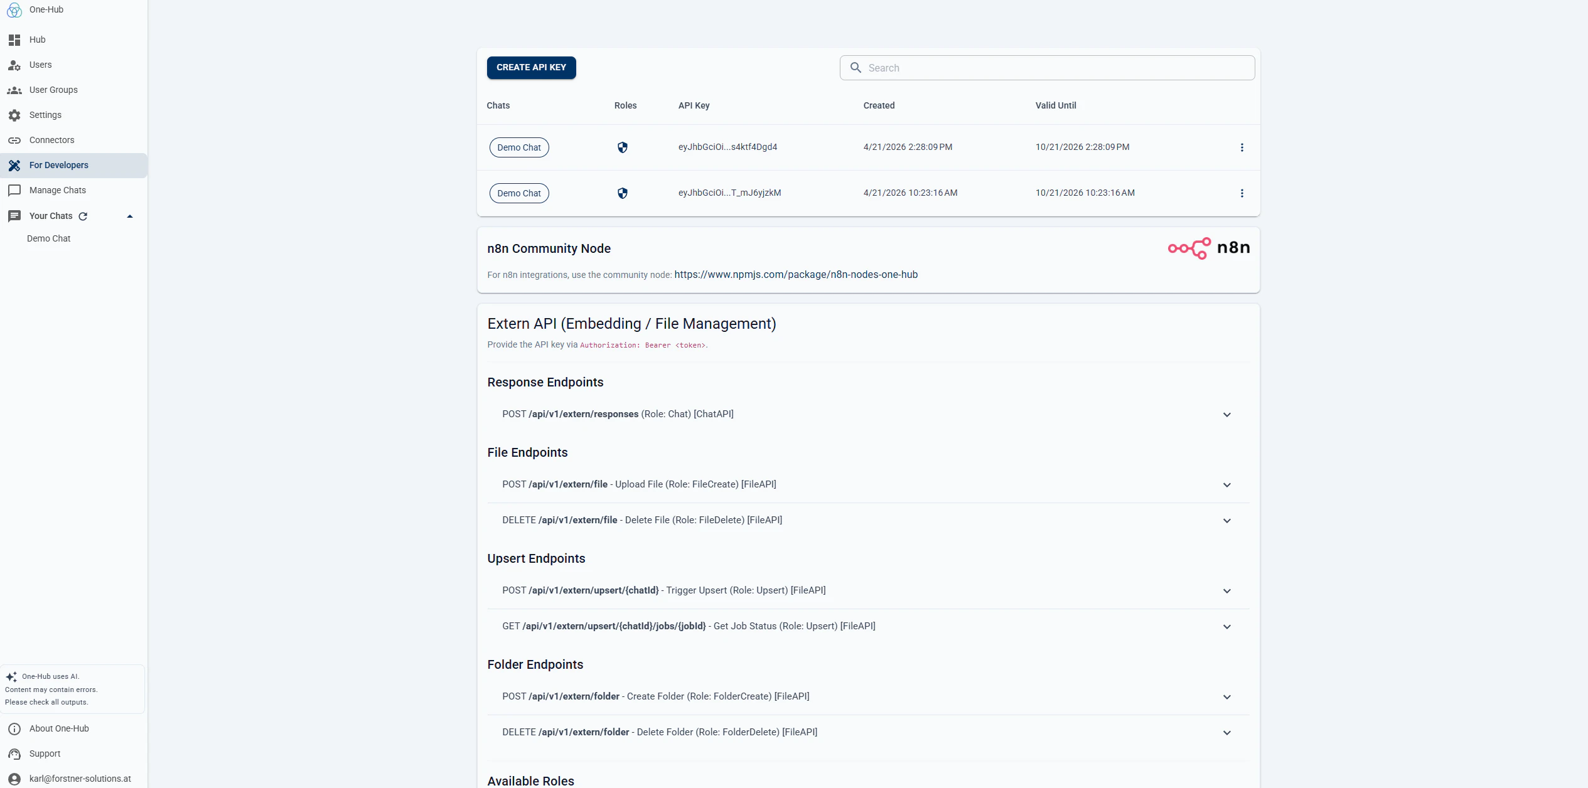Click the API Key column header
This screenshot has width=1588, height=788.
click(x=694, y=106)
